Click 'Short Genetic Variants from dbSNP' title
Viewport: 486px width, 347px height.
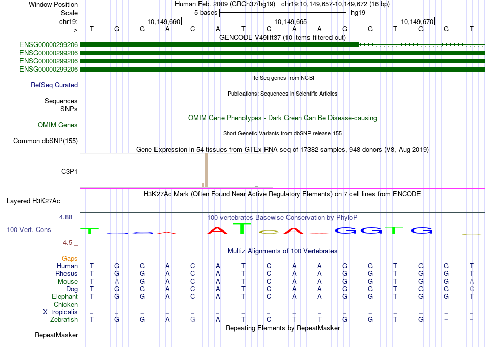coord(282,134)
